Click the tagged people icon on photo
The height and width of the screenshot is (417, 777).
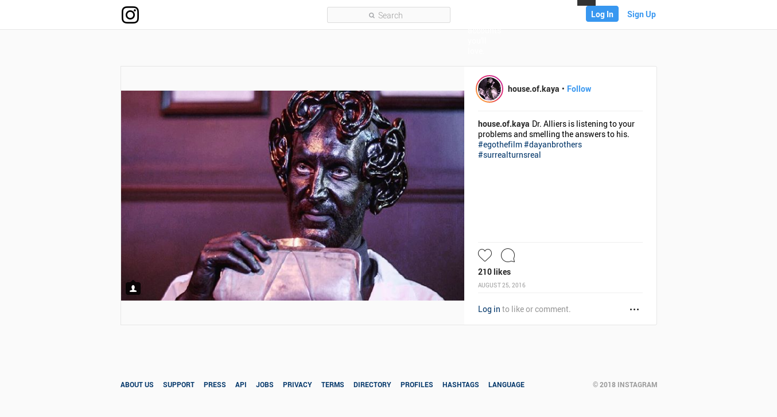133,289
